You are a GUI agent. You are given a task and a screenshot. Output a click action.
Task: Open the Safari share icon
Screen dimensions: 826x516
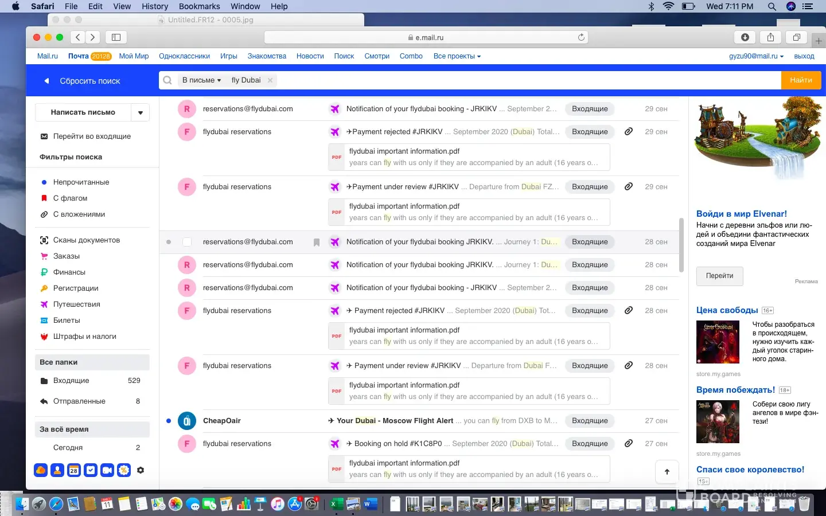[x=770, y=37]
